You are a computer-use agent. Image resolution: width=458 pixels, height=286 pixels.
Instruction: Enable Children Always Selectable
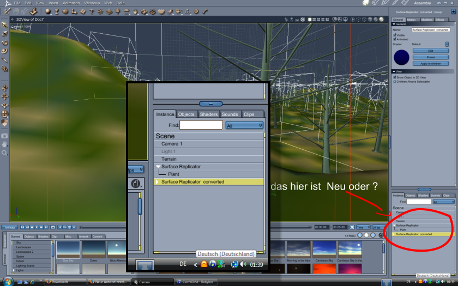[x=395, y=82]
